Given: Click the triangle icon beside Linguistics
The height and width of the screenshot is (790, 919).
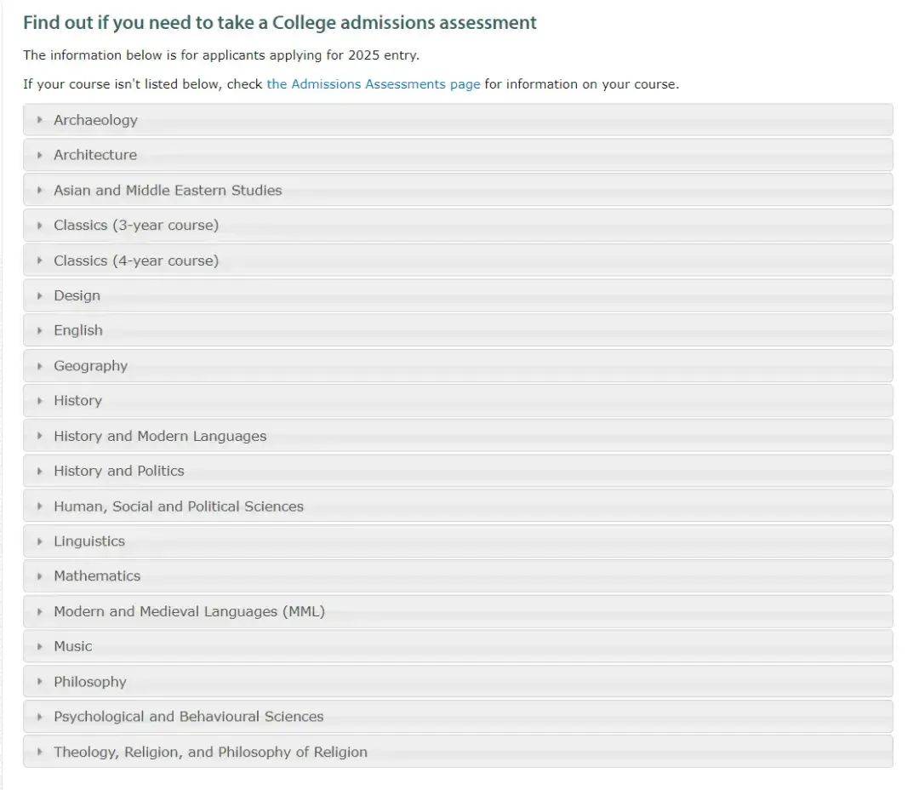Looking at the screenshot, I should click(x=39, y=541).
